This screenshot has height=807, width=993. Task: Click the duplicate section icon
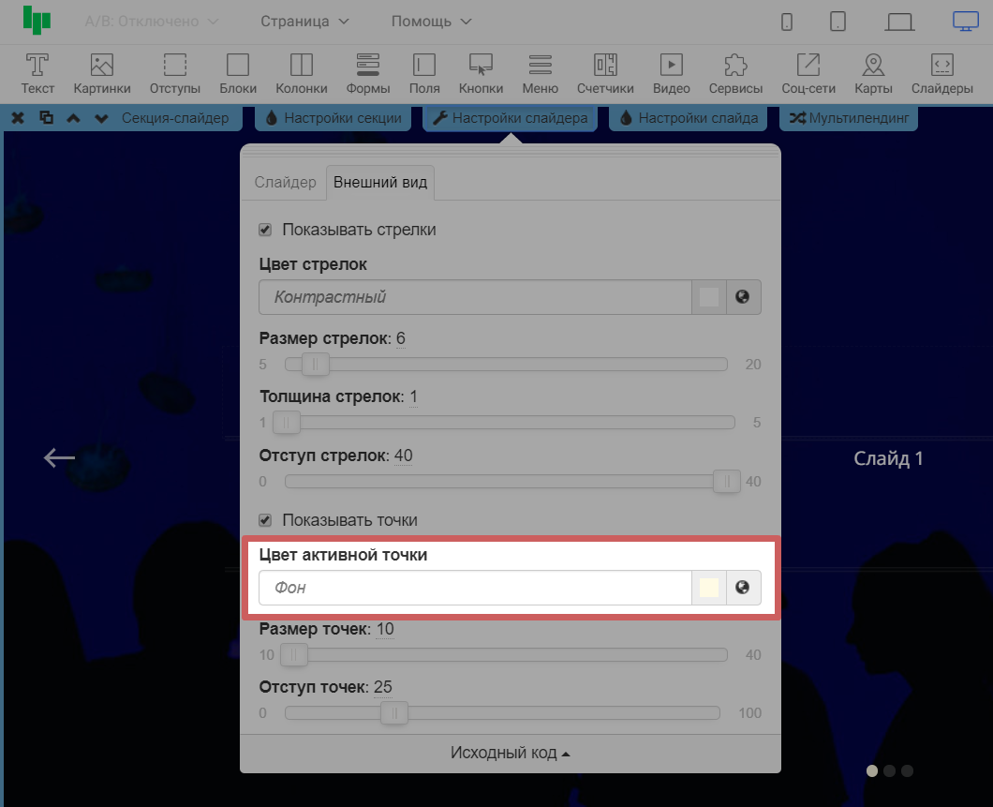tap(46, 118)
